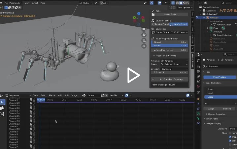Image resolution: width=237 pixels, height=149 pixels.
Task: Open the Direction Downward dropdown
Action: 174,69
